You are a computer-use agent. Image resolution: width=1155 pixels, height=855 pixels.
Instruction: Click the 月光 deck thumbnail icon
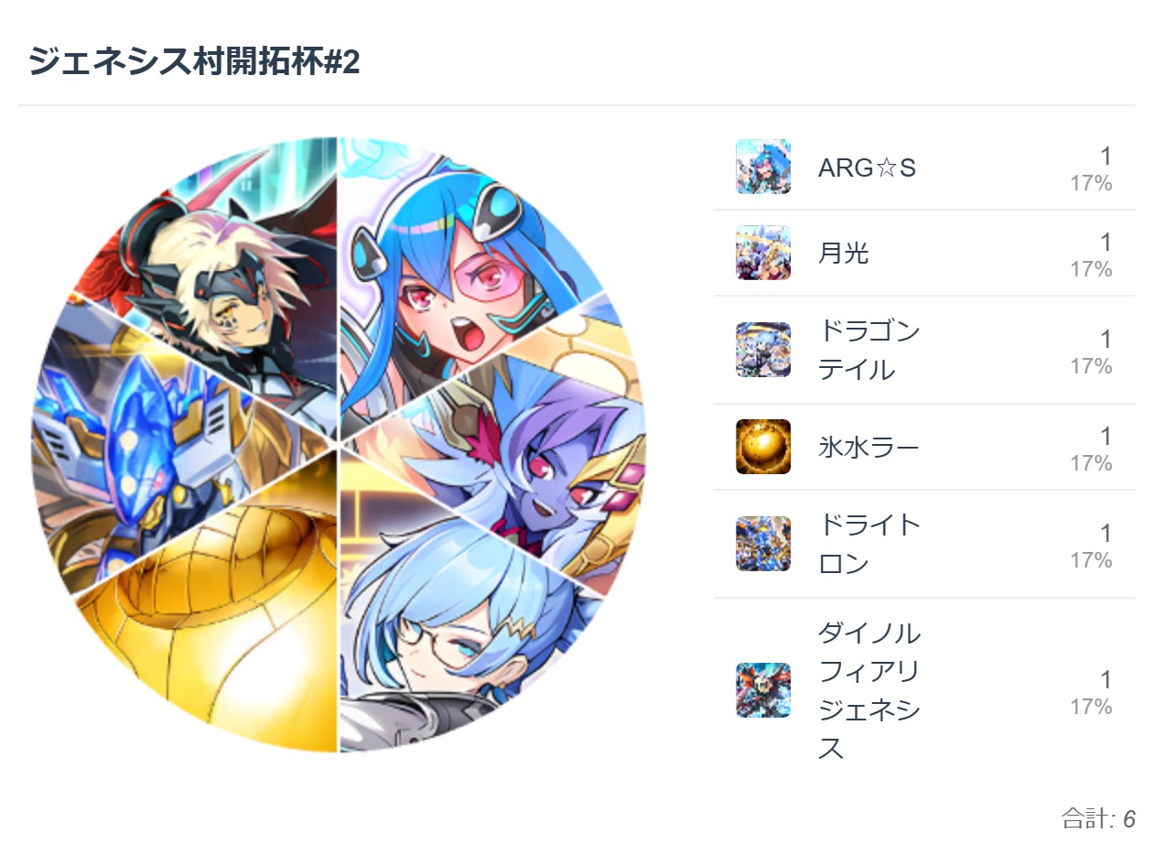click(x=763, y=253)
